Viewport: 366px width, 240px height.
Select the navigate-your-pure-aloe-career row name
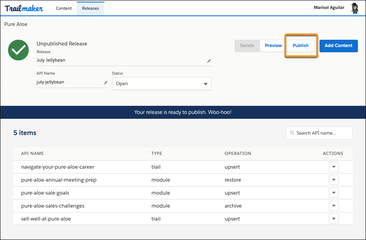(58, 167)
